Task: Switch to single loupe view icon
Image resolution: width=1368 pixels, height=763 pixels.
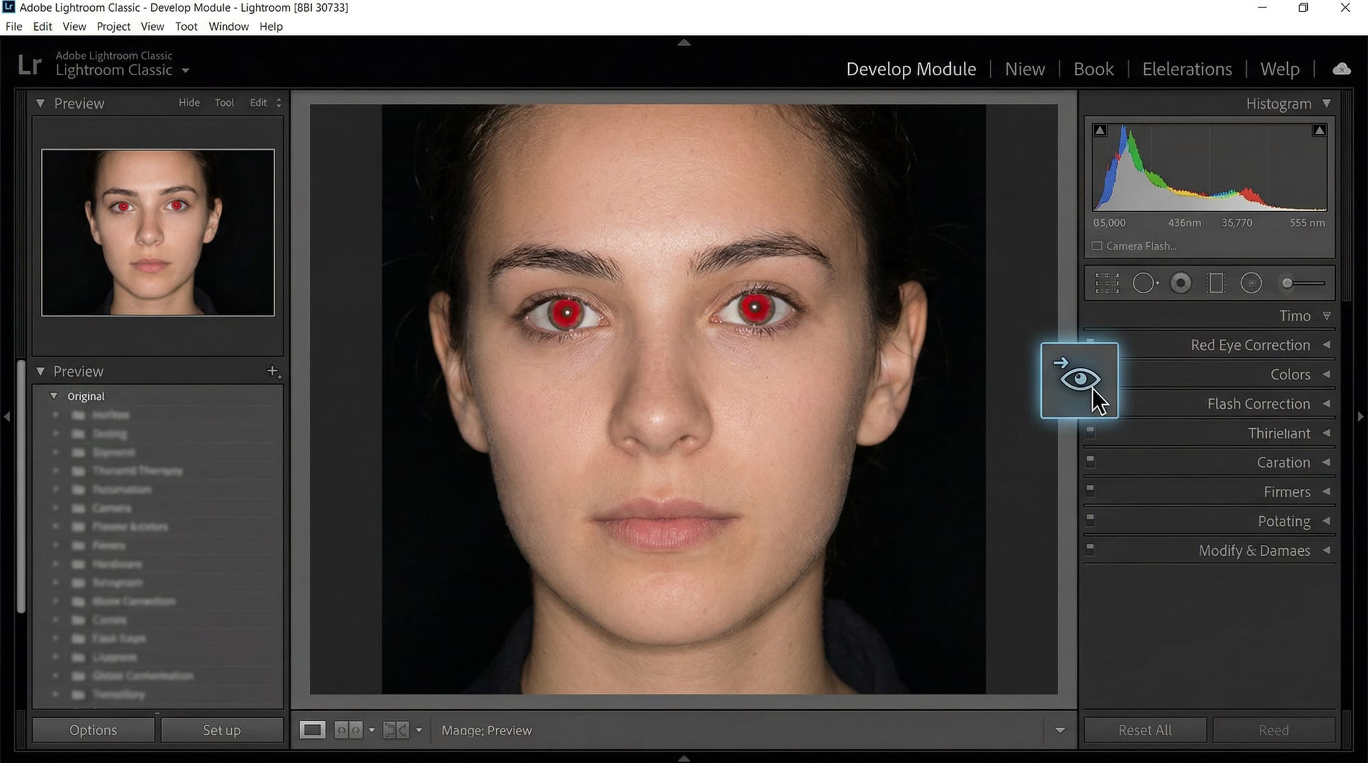Action: click(x=313, y=730)
